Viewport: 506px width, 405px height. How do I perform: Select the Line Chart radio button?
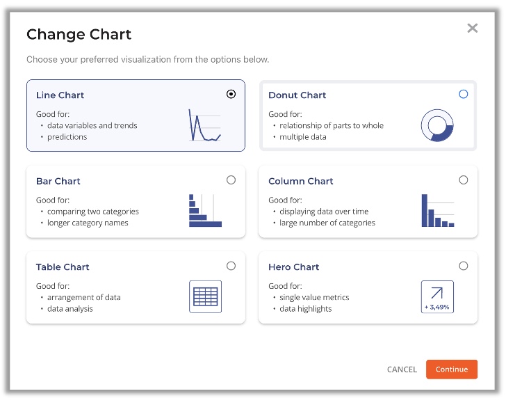[x=231, y=94]
